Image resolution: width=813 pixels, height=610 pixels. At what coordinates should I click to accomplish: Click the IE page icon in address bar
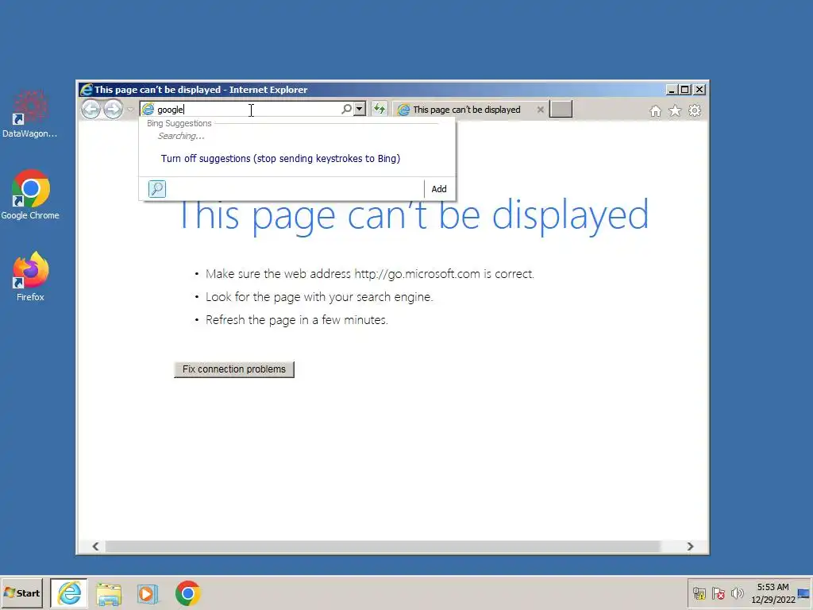click(148, 109)
